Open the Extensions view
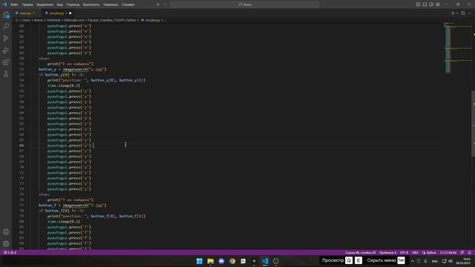This screenshot has height=267, width=475. [x=6, y=62]
